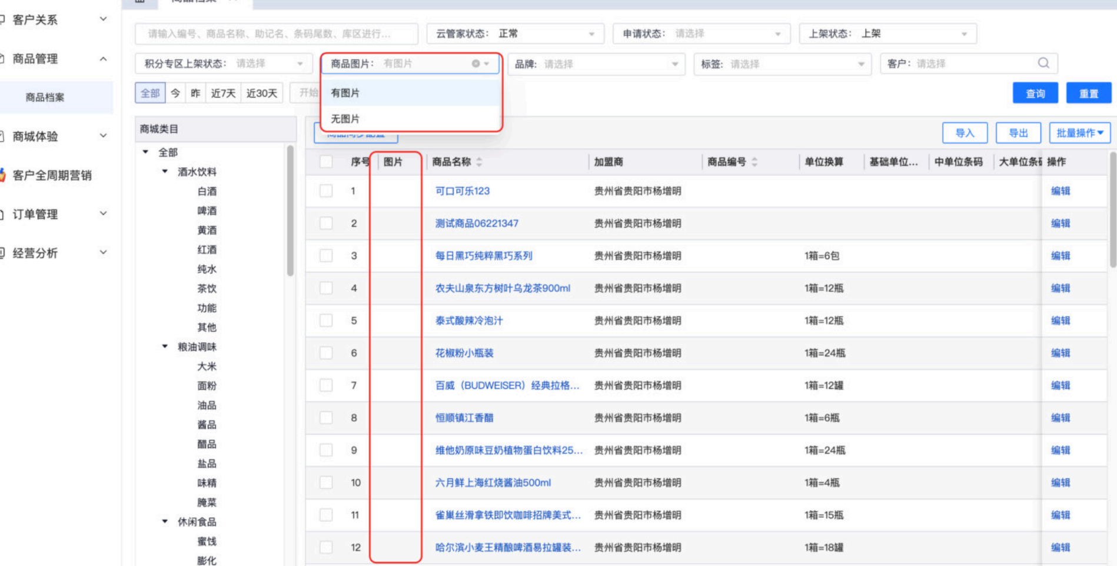The width and height of the screenshot is (1117, 566).
Task: Check the select-all checkbox in table header
Action: pyautogui.click(x=326, y=162)
